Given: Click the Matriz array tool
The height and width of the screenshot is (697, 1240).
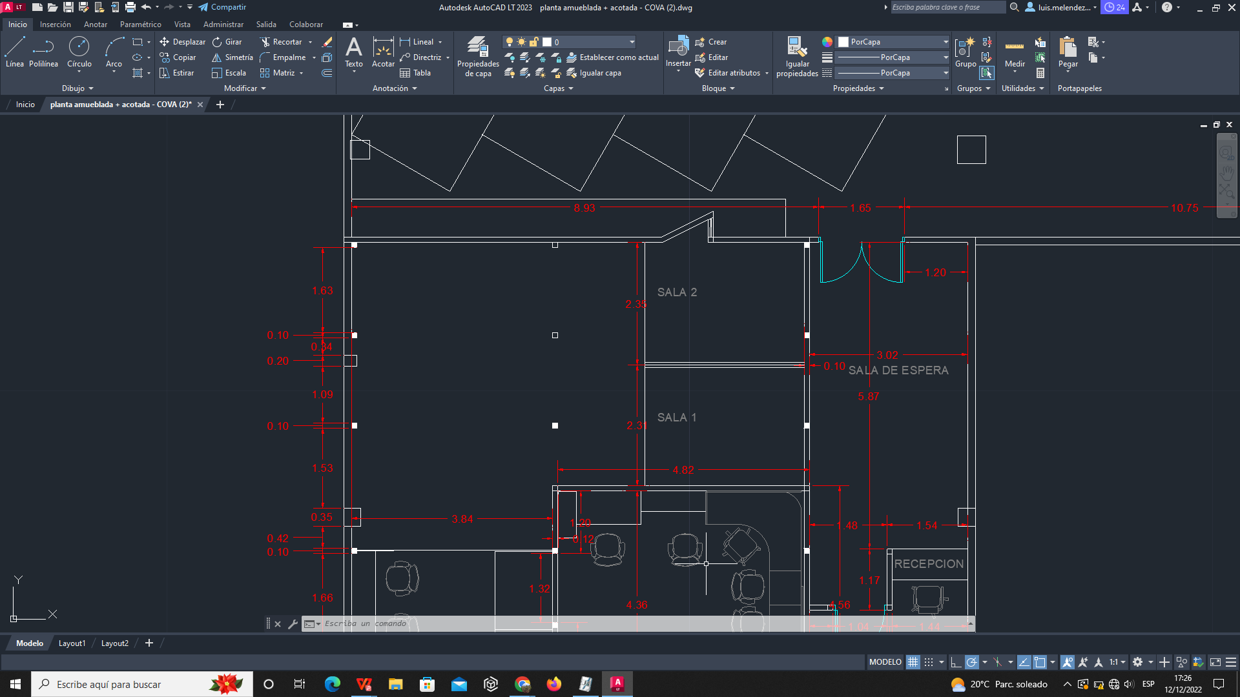Looking at the screenshot, I should coord(277,73).
